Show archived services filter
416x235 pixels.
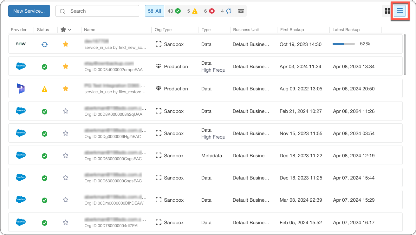click(241, 11)
